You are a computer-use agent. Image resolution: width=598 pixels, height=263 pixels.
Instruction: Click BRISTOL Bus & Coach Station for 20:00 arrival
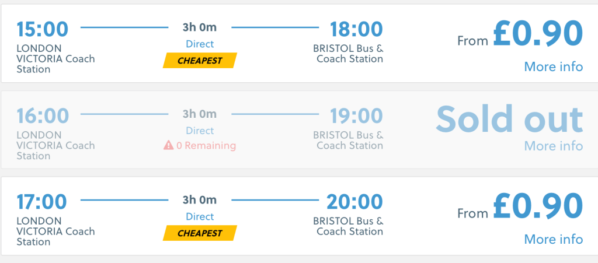tap(349, 226)
